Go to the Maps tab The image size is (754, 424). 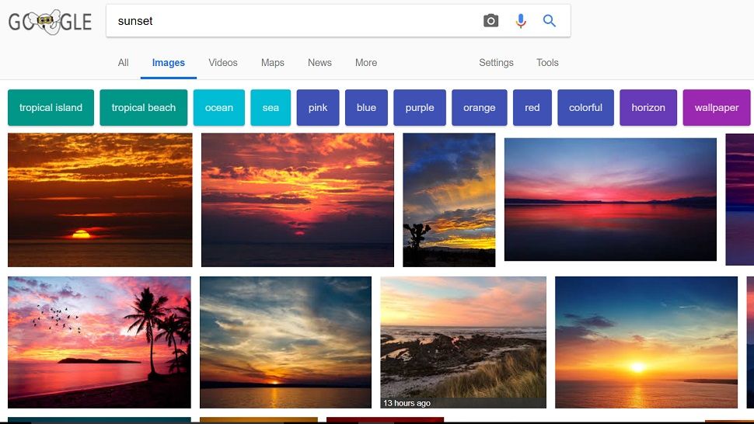pos(272,62)
